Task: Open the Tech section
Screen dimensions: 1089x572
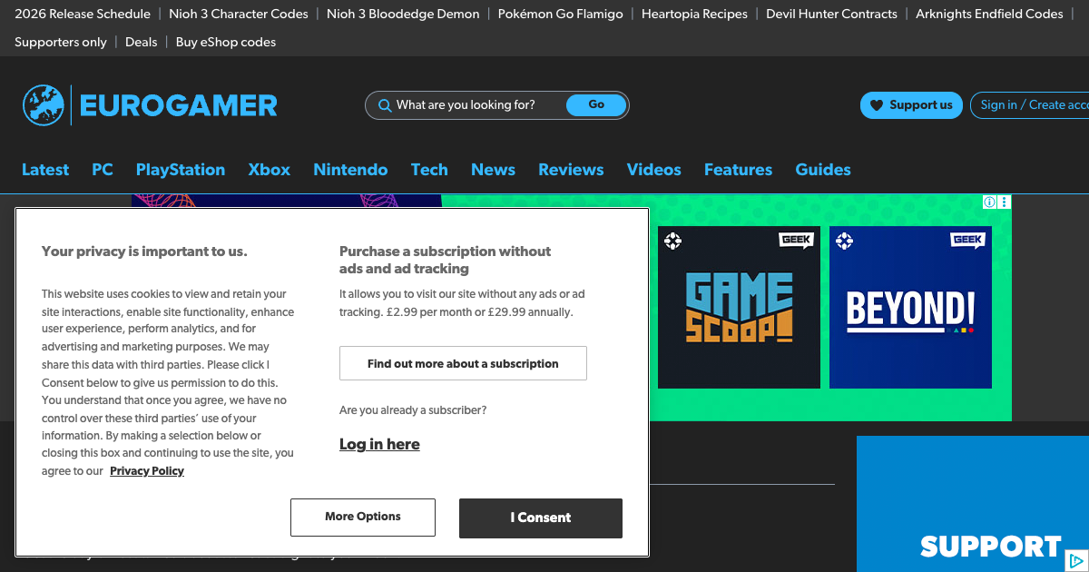Action: tap(429, 170)
